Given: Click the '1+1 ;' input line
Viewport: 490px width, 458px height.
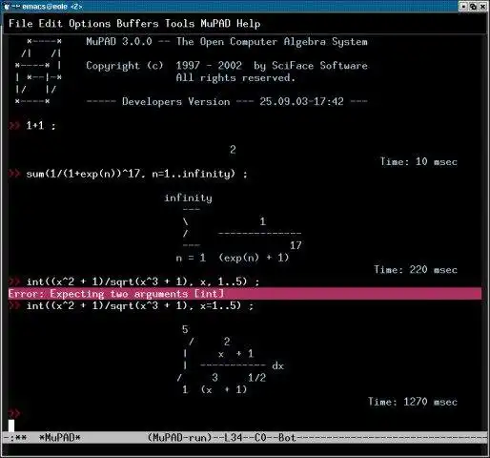Looking at the screenshot, I should (x=41, y=126).
